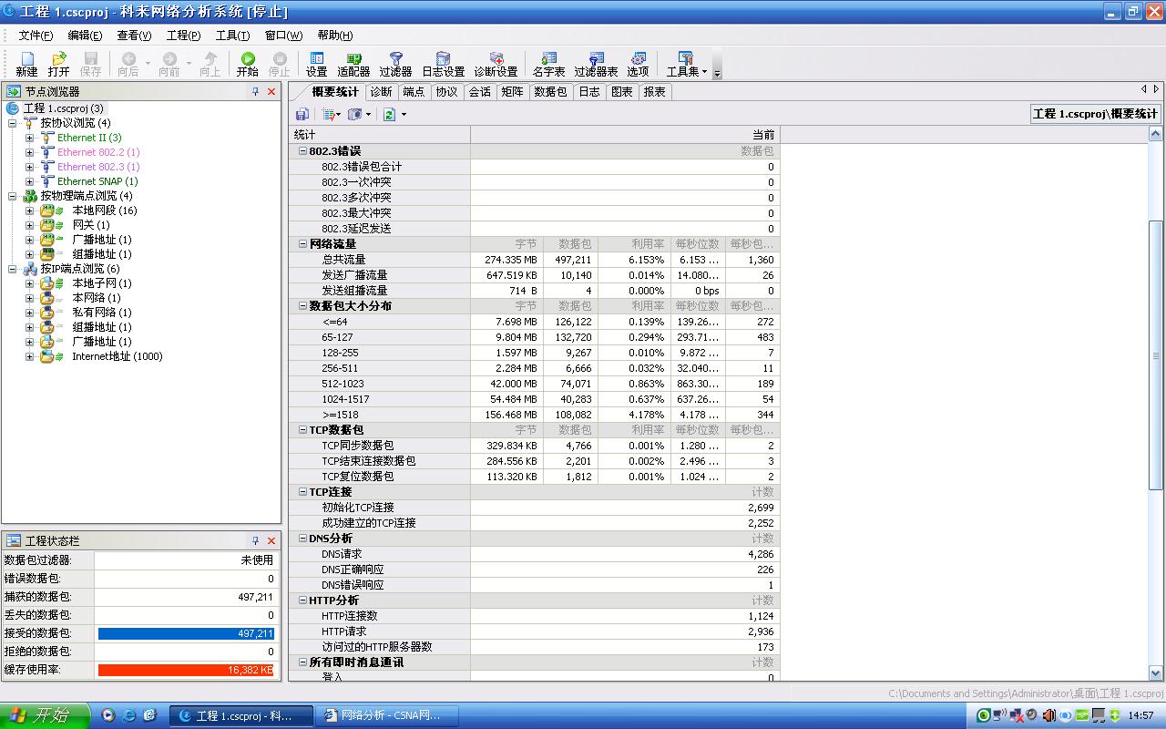
Task: Collapse the HTTP分析 section
Action: (302, 601)
